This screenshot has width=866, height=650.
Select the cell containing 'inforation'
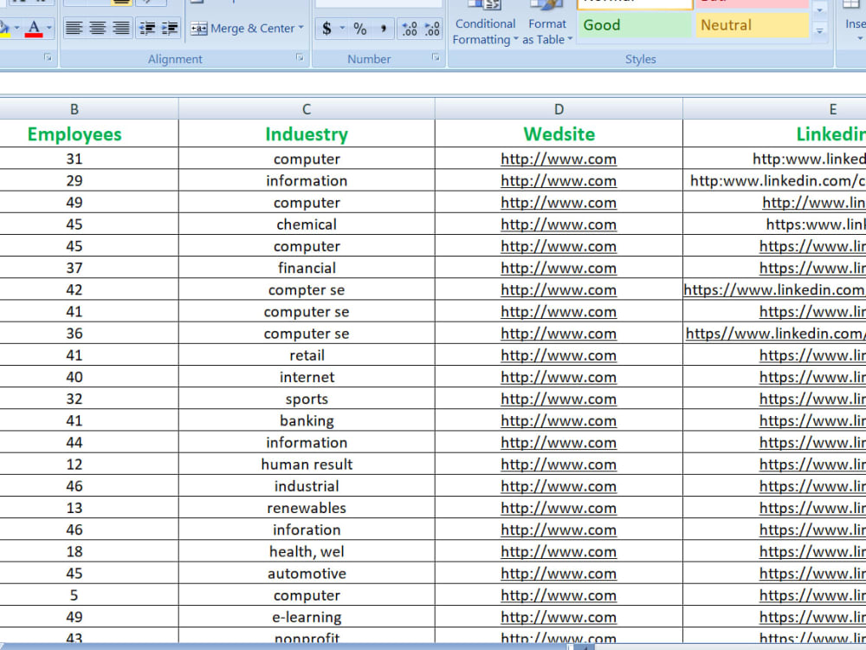[x=307, y=530]
